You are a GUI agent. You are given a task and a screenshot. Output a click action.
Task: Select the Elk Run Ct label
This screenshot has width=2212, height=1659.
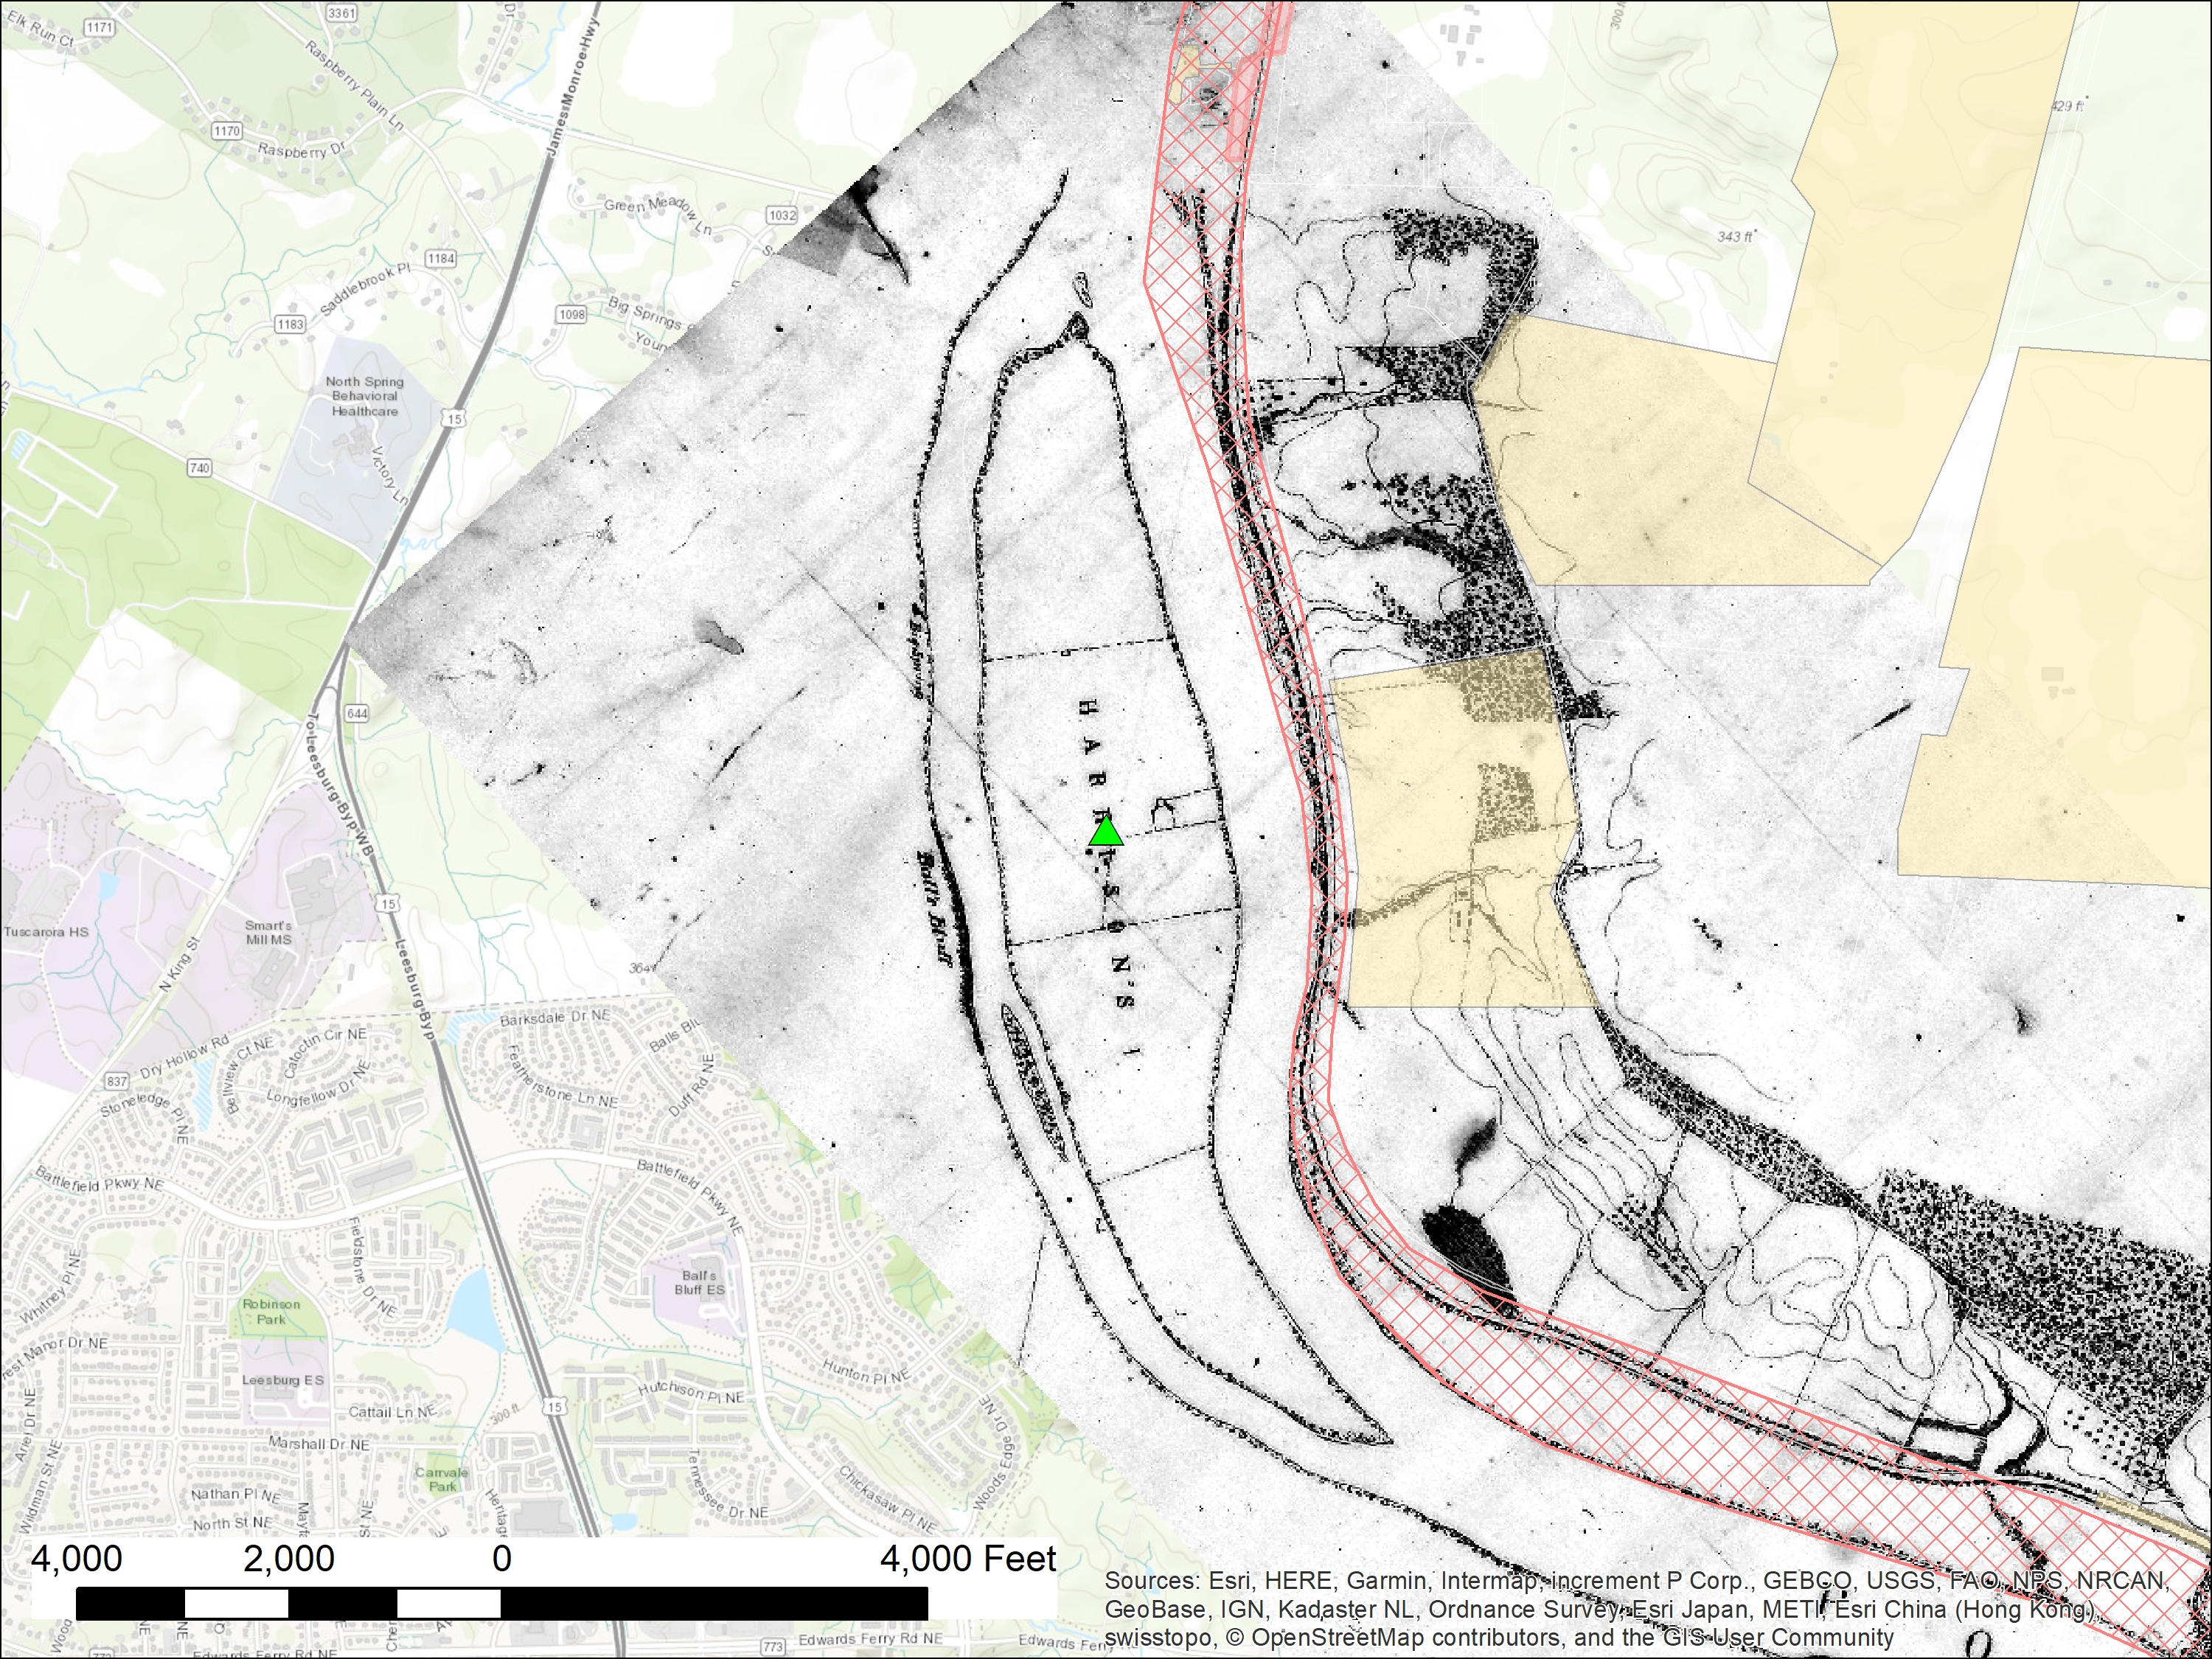[x=40, y=29]
